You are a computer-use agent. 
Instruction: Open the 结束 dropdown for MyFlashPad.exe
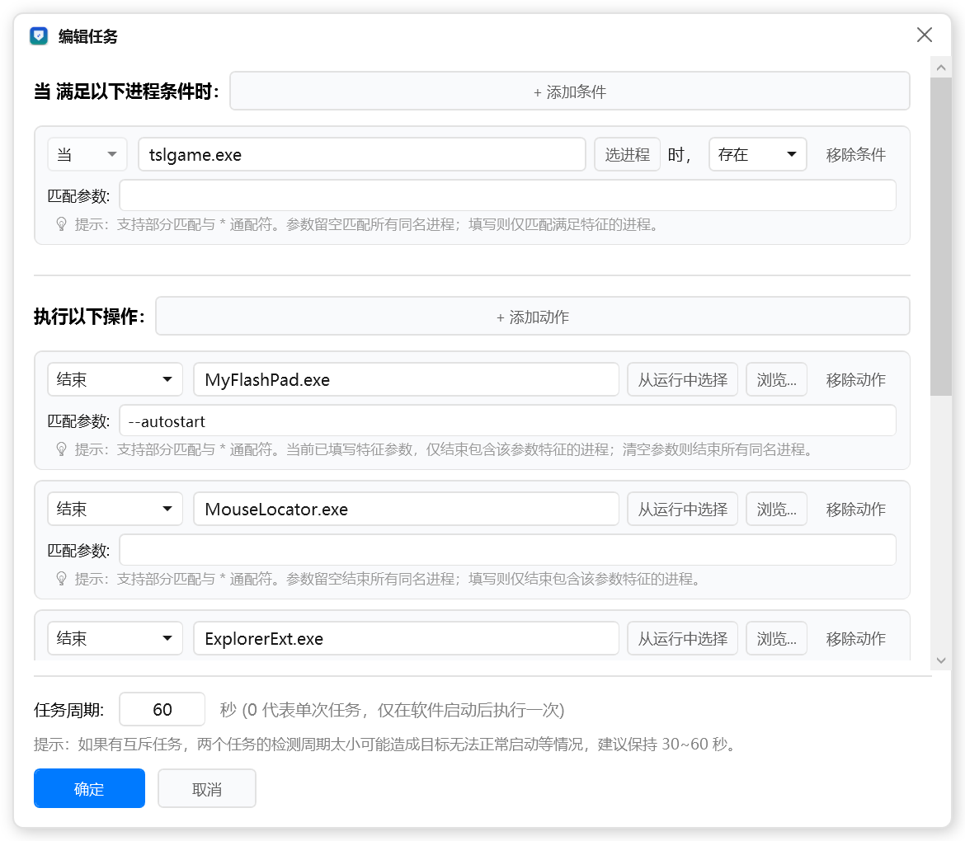tap(115, 379)
